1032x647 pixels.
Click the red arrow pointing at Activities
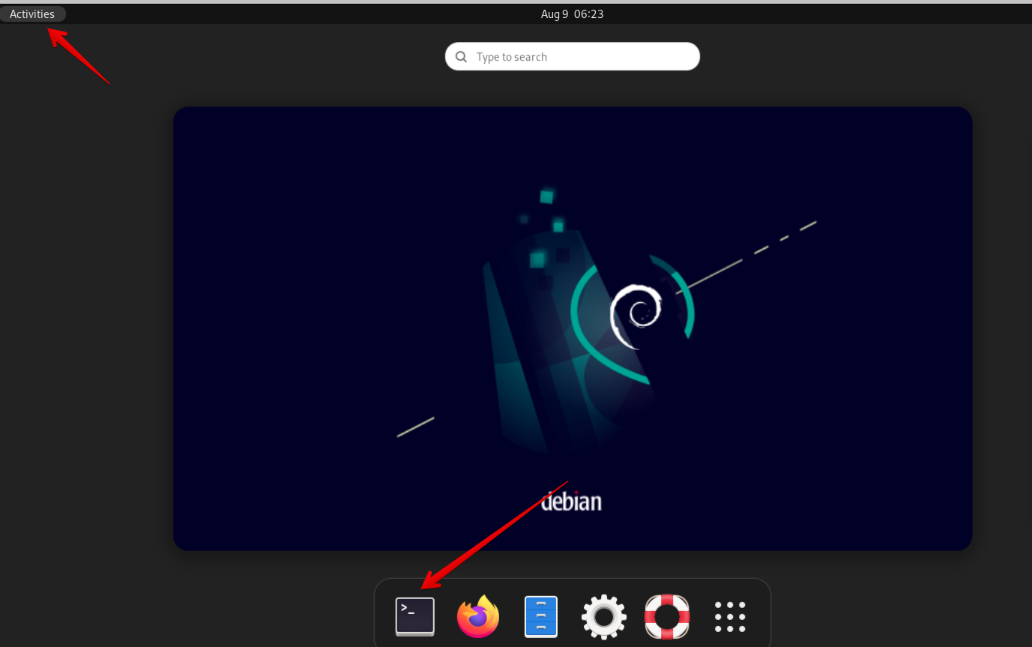coord(79,55)
